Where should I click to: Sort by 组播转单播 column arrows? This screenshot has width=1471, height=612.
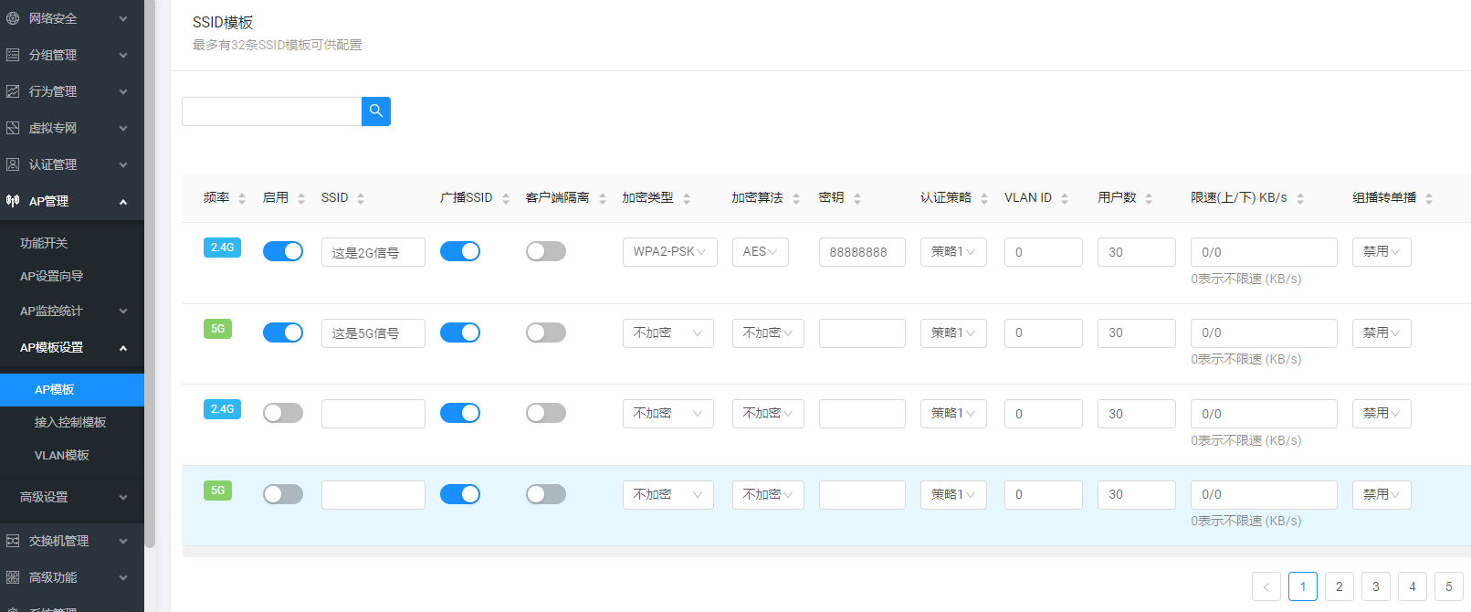[x=1429, y=198]
